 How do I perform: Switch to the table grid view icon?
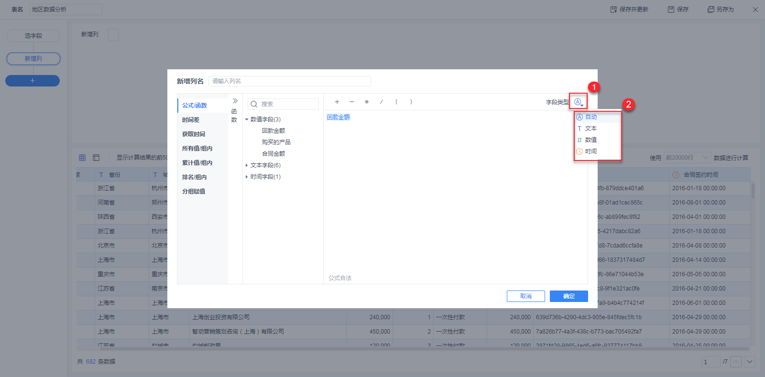click(x=82, y=158)
